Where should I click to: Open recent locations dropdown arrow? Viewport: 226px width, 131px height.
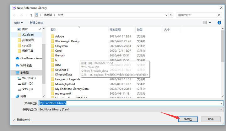[26, 15]
